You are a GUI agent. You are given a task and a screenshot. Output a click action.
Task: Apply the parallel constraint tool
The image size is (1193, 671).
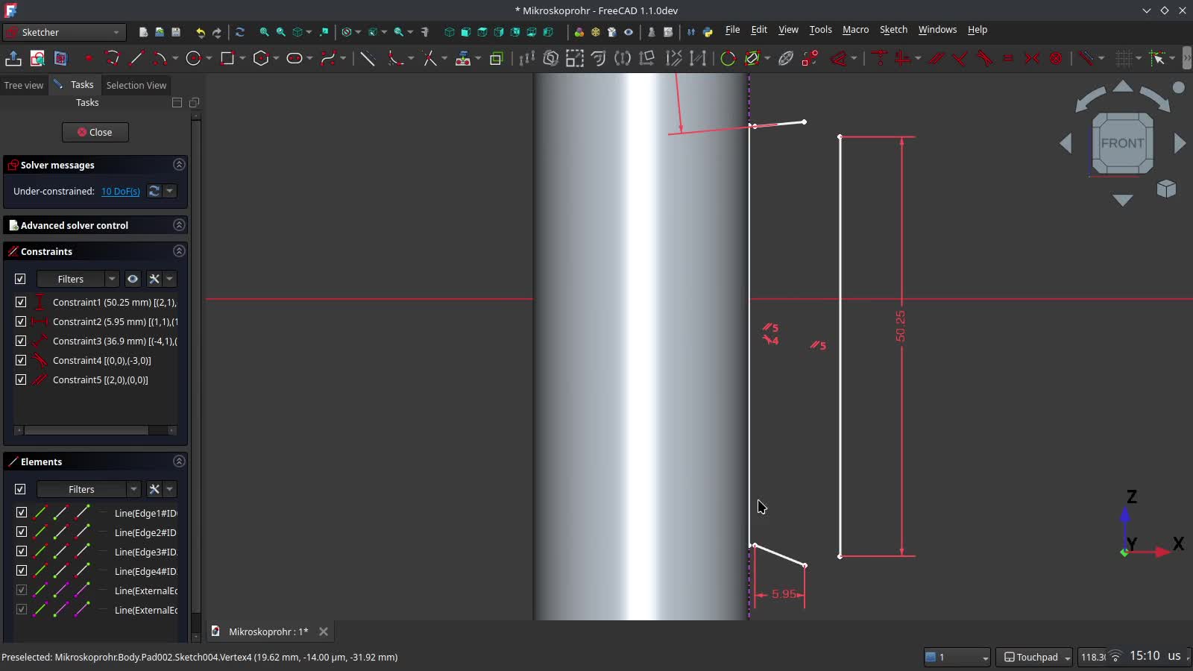click(937, 58)
